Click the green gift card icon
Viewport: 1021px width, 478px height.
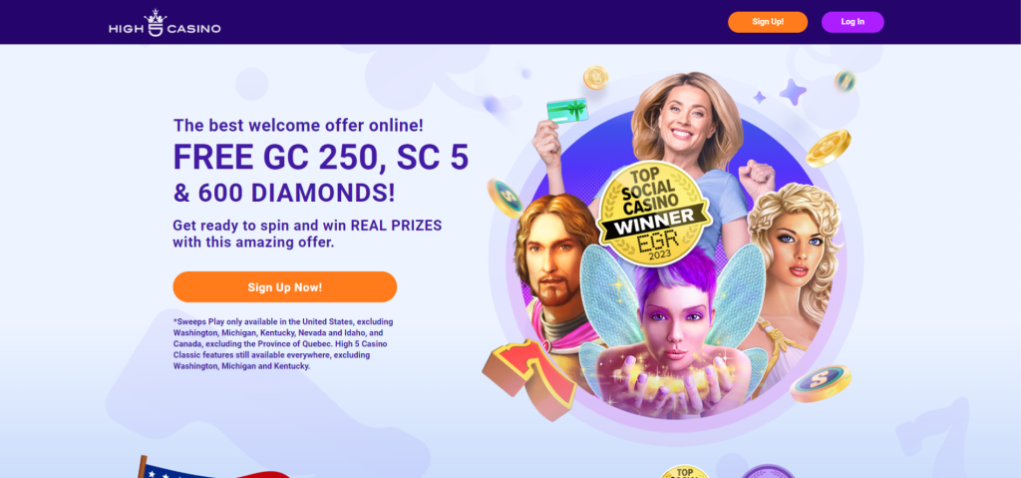567,110
